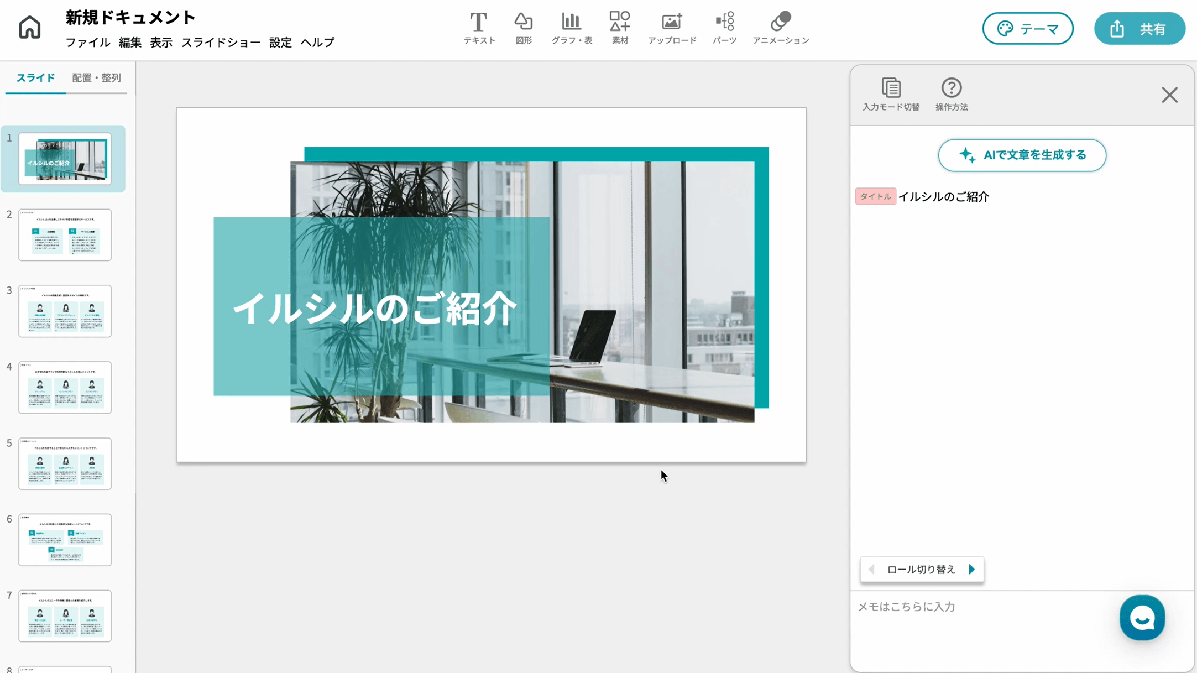Switch to the 配置・整列 tab
Viewport: 1197px width, 673px height.
tap(96, 78)
